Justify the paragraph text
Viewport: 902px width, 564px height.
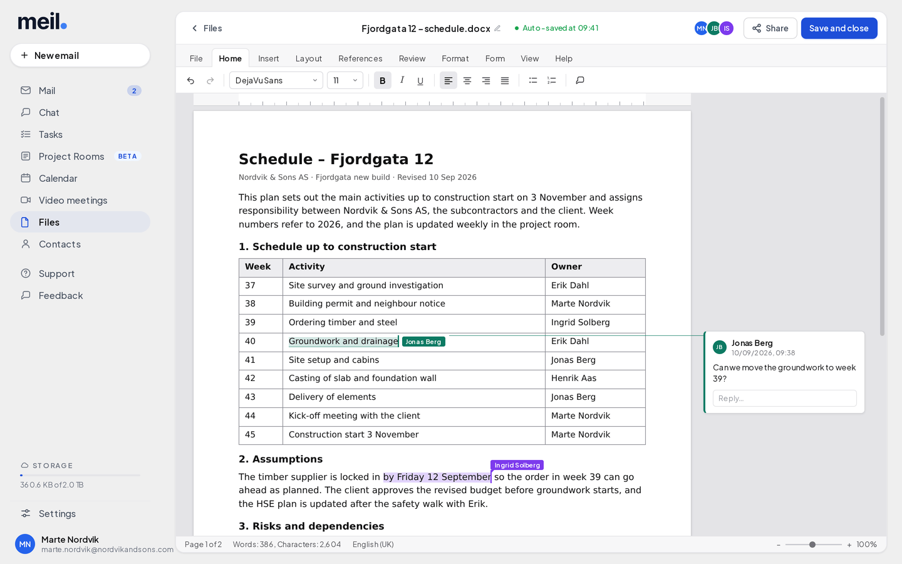(505, 80)
